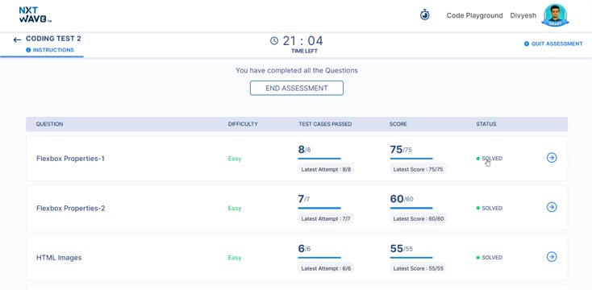Open Flexbox Properties-2 arrow icon
The image size is (592, 290).
[x=552, y=207]
